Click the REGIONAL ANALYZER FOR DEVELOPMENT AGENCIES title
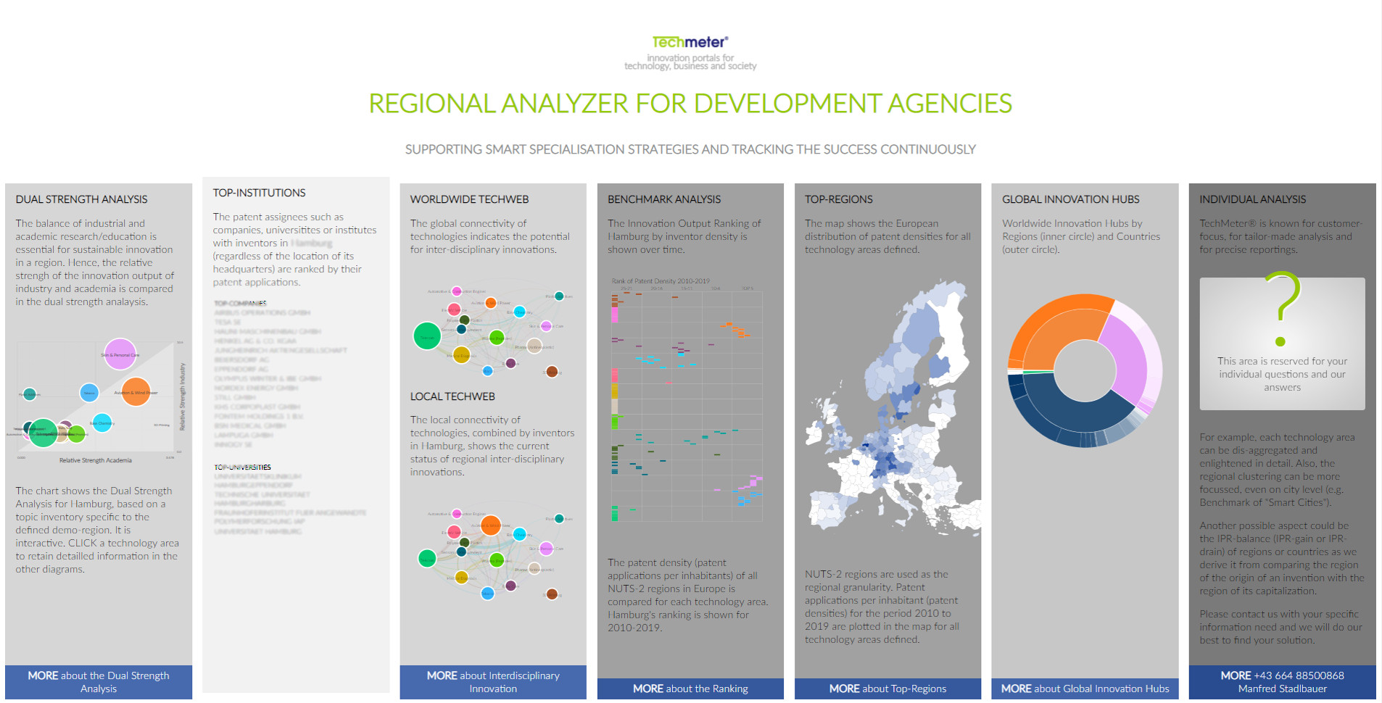The image size is (1382, 703). coord(690,104)
